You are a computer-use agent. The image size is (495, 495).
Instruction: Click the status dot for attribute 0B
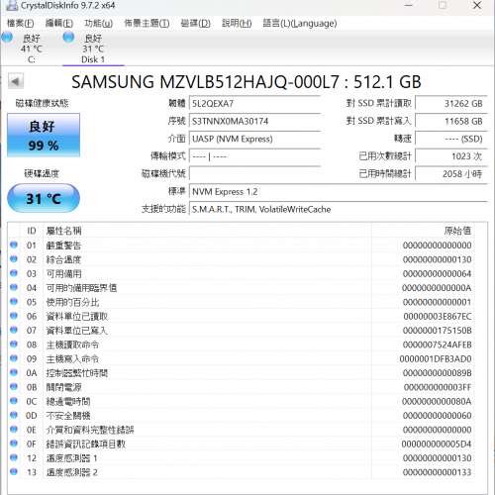14,387
